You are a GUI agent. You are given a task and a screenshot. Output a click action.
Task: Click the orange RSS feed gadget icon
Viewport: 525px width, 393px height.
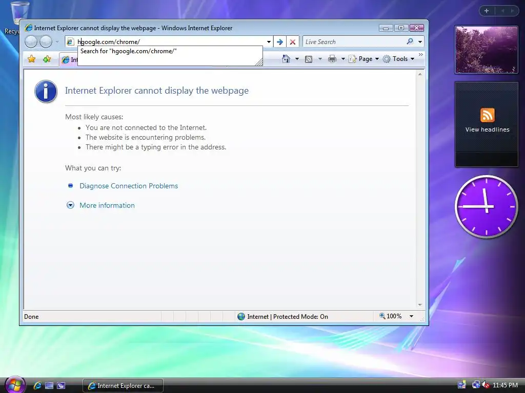pyautogui.click(x=487, y=115)
